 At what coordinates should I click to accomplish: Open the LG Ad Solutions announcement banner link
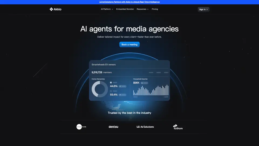[x=129, y=2]
